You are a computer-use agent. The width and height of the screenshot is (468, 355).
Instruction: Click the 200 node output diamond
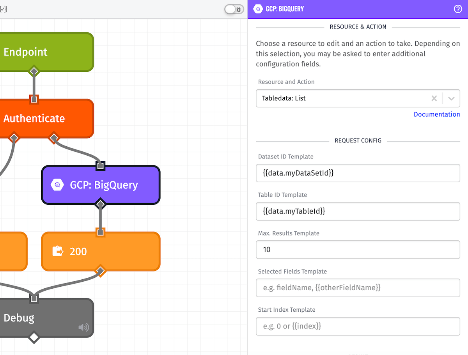pyautogui.click(x=101, y=271)
